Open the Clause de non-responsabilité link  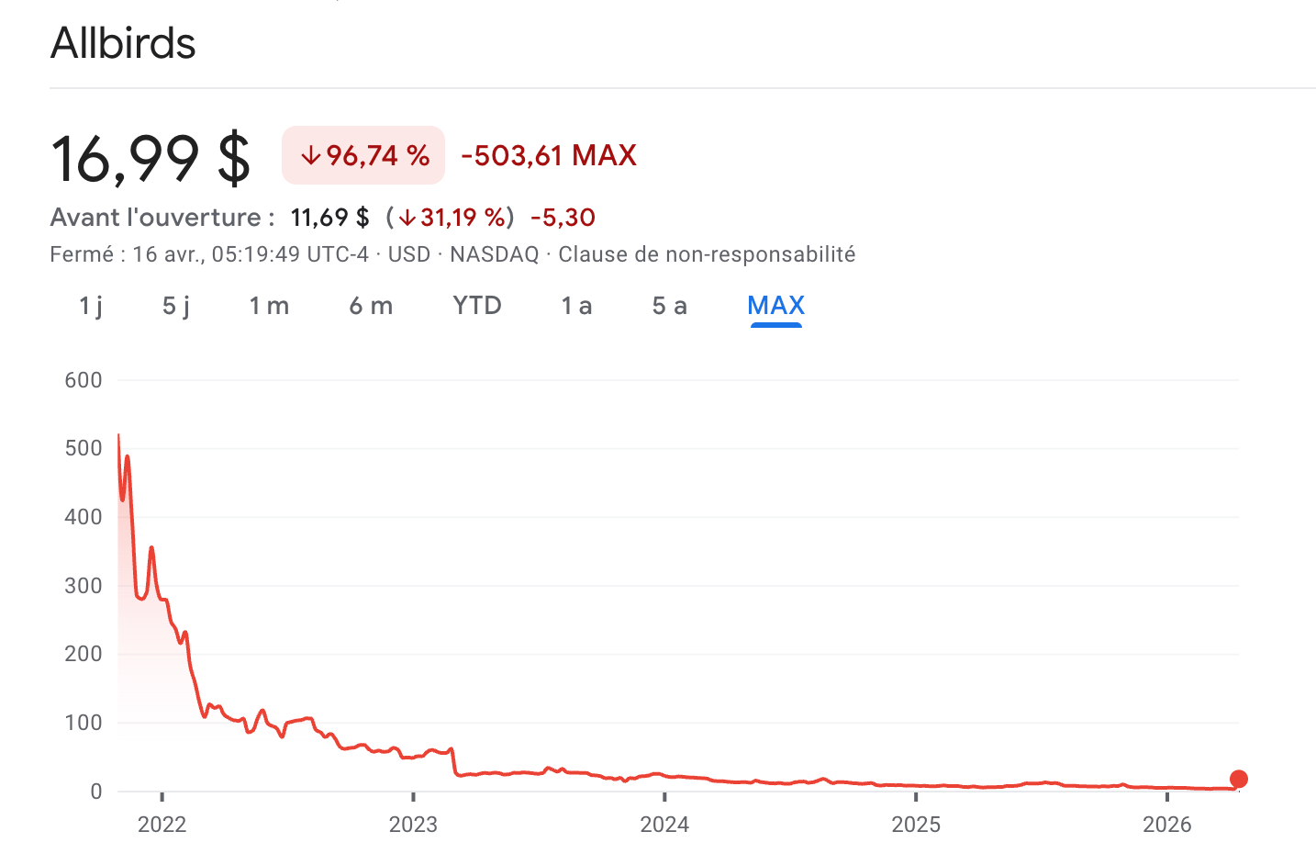[x=707, y=254]
